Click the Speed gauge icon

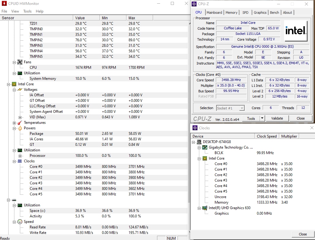[20, 222]
